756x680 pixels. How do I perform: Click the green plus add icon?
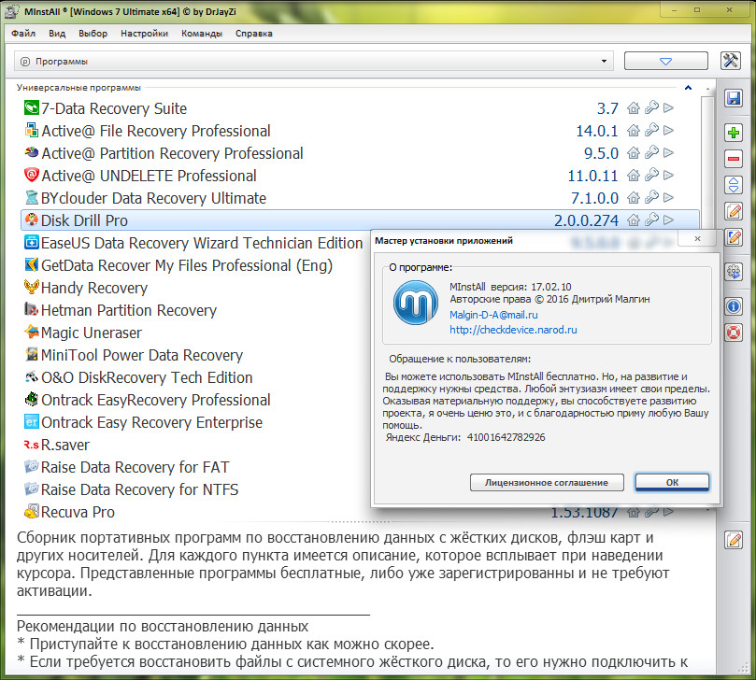pos(734,134)
